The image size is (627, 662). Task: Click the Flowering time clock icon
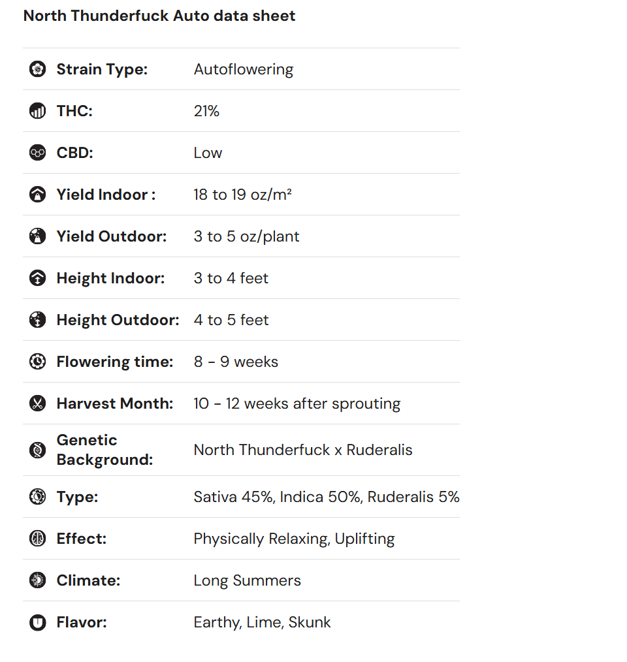click(38, 362)
